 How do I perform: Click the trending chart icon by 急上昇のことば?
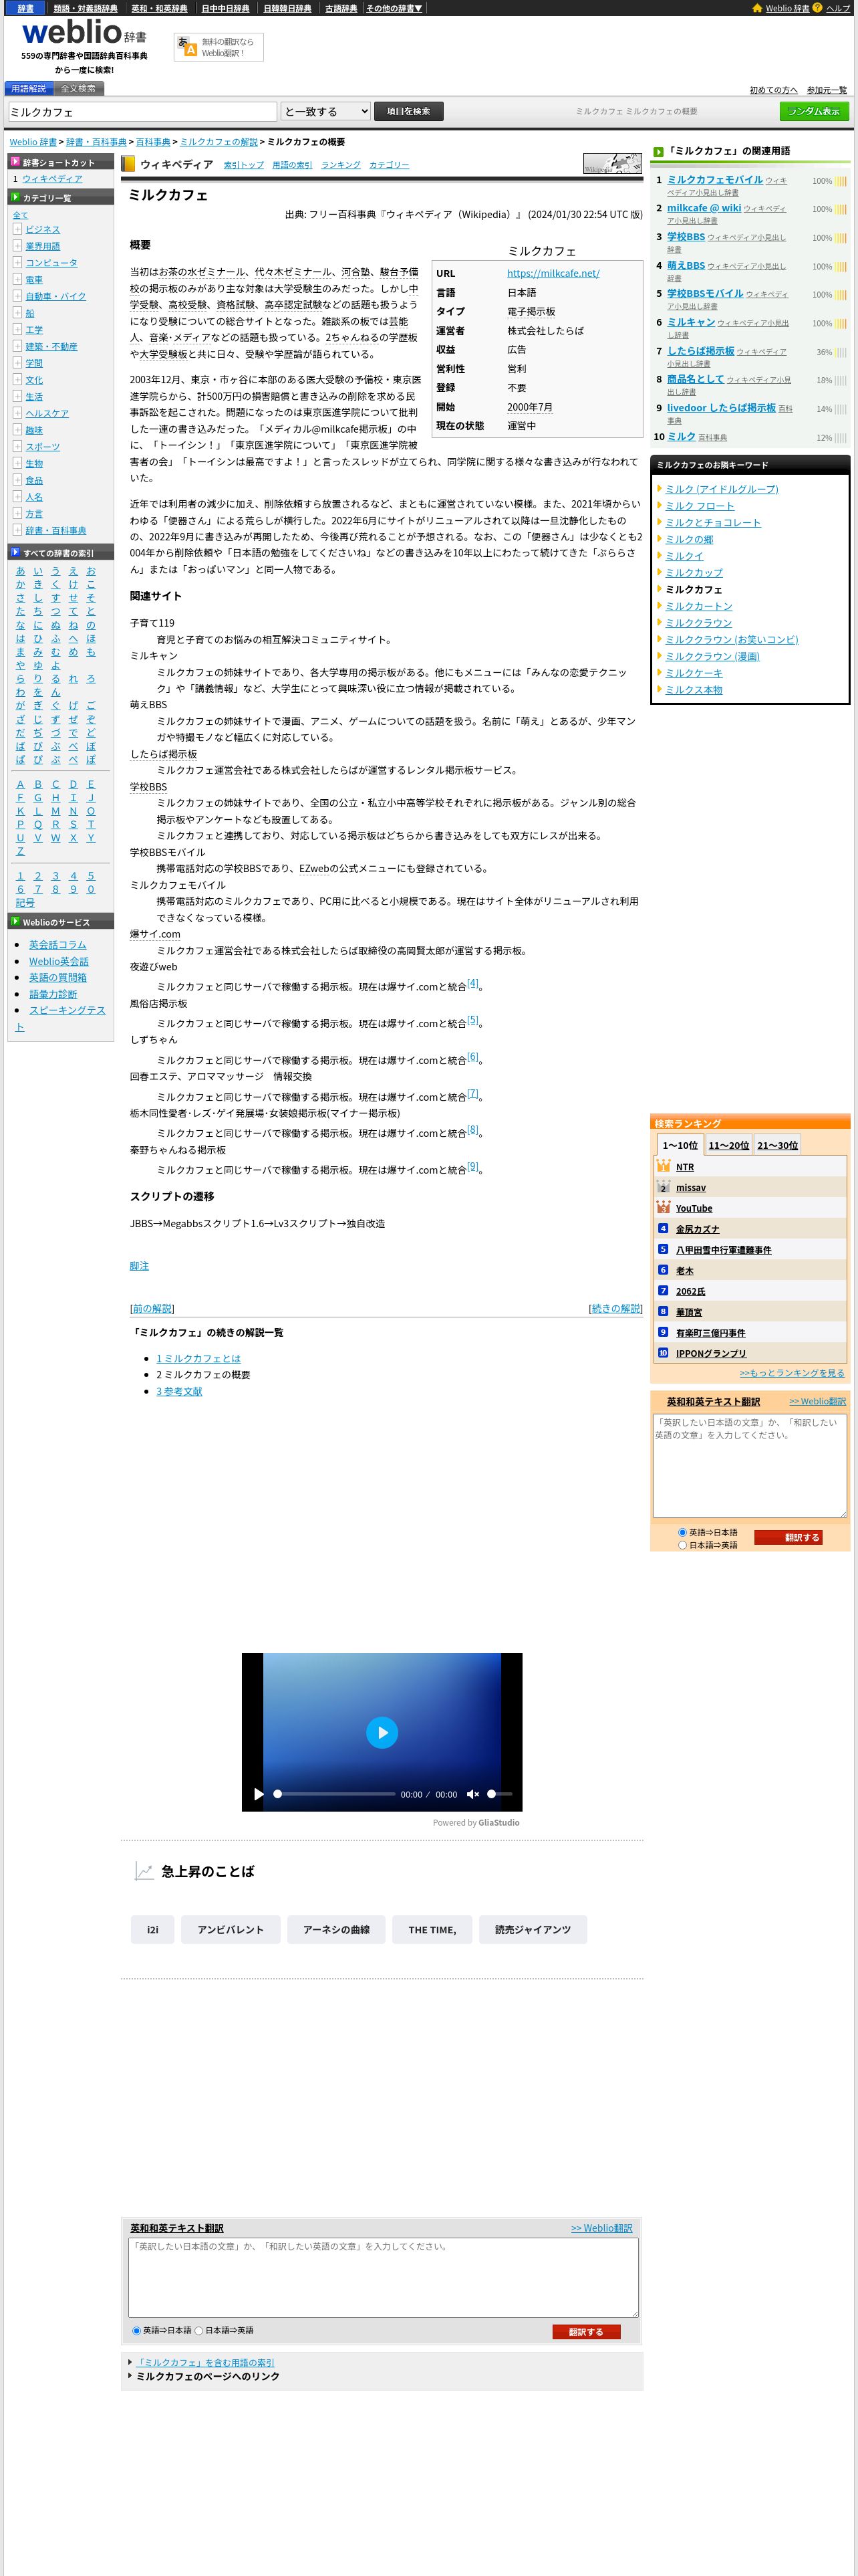click(145, 1871)
